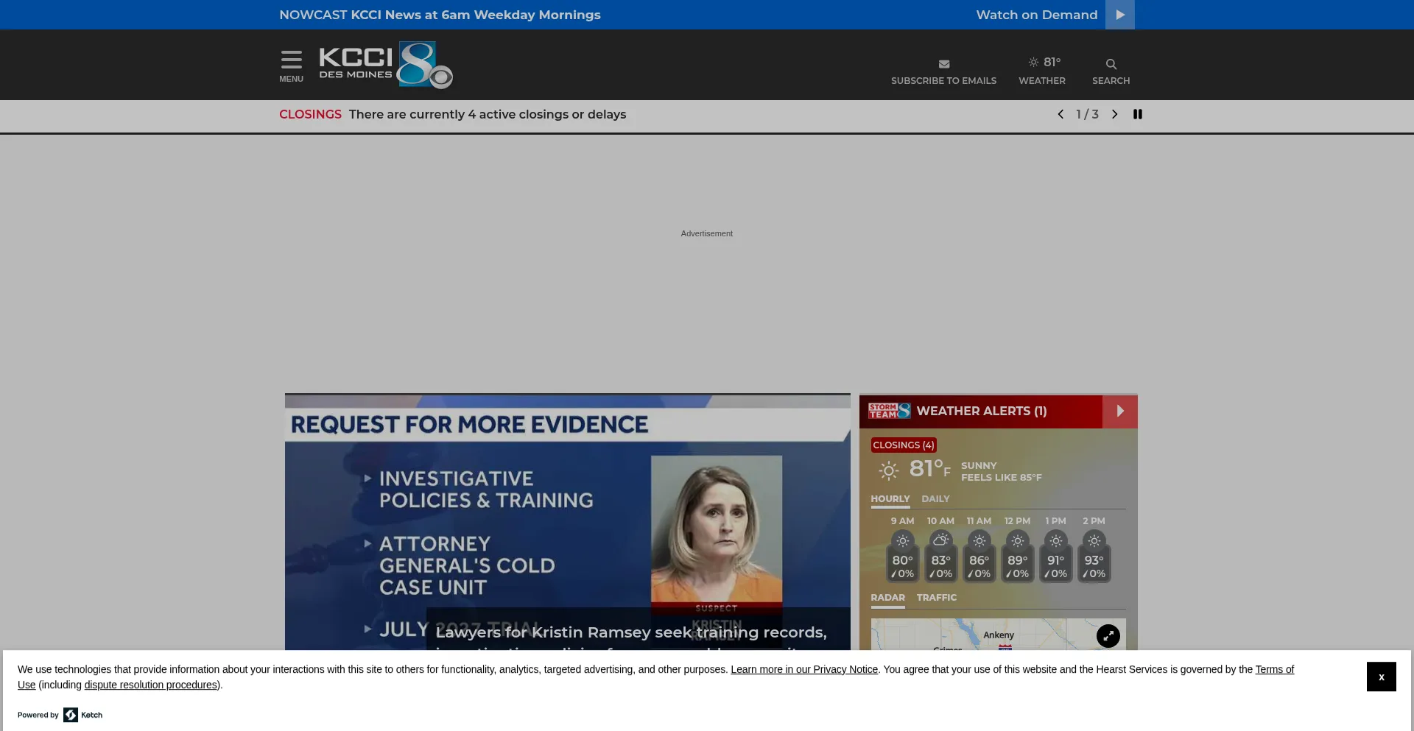Open the Storm Team 8 Weather Alerts banner
The image size is (1414, 731).
(x=980, y=412)
